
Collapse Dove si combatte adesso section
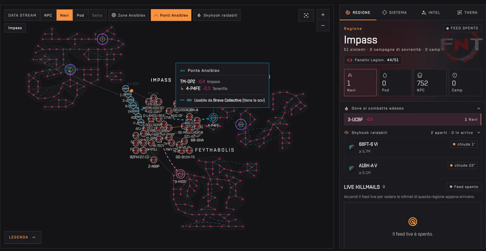click(x=479, y=109)
